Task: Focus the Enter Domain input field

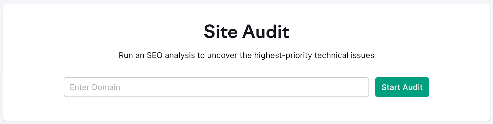Action: pos(216,87)
